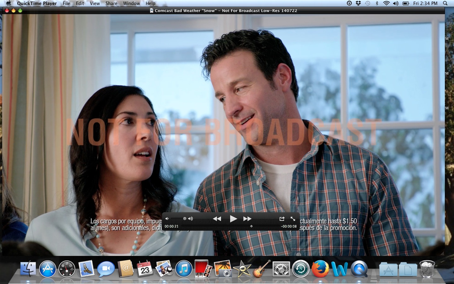Open Spotlight search magnifier icon
The height and width of the screenshot is (284, 454).
(x=445, y=3)
